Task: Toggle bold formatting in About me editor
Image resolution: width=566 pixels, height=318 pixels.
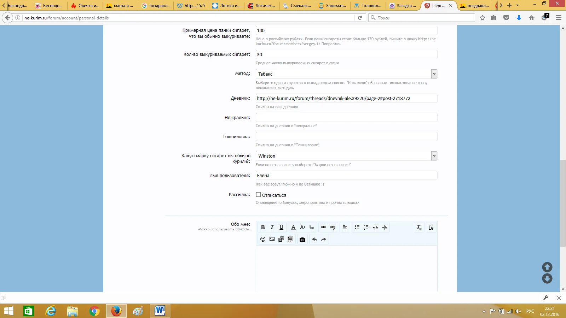Action: [x=263, y=228]
